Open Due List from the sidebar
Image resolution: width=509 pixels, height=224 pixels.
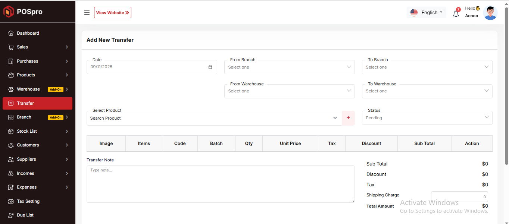[x=25, y=215]
